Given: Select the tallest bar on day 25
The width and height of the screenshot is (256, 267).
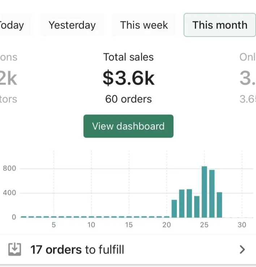Looking at the screenshot, I should [x=204, y=192].
